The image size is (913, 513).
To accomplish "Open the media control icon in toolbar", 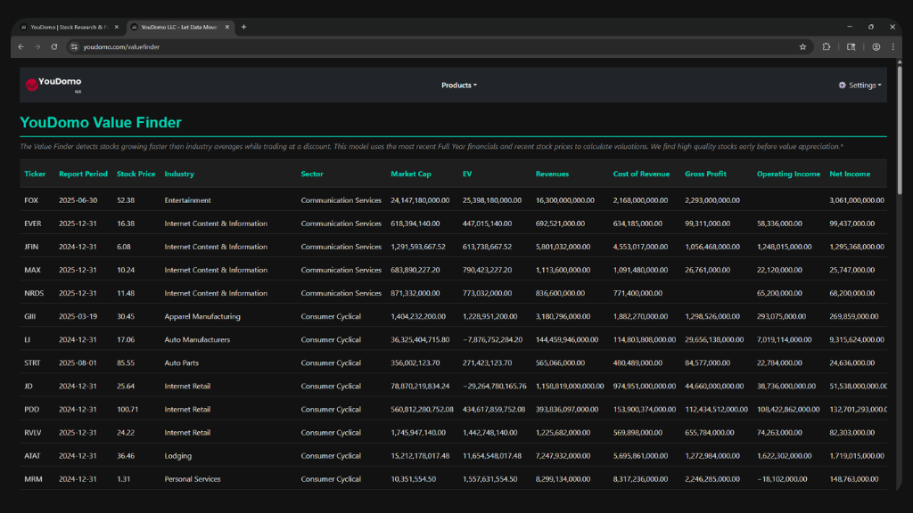I will pyautogui.click(x=851, y=46).
